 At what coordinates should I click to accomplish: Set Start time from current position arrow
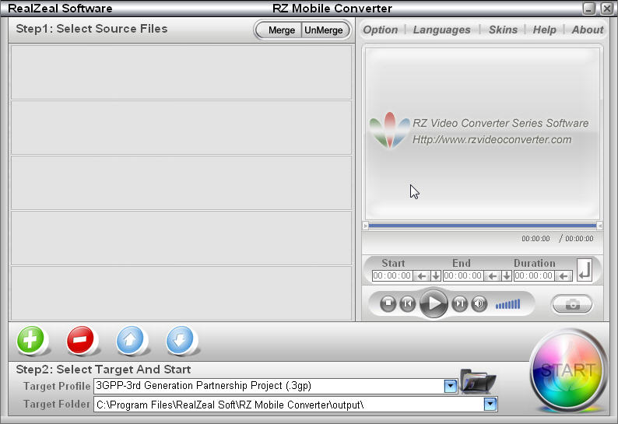pos(421,276)
